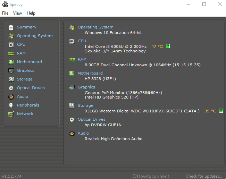
Task: Open the File menu
Action: tap(5, 13)
